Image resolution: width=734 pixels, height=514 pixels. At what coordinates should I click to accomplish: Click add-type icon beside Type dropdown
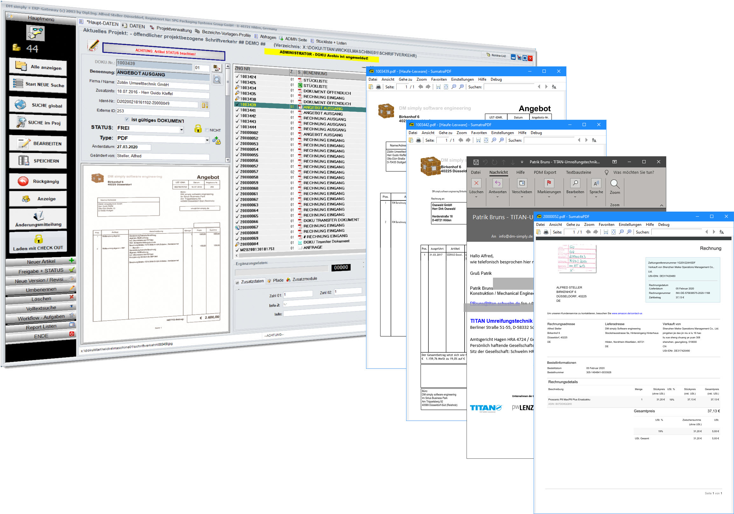[217, 140]
